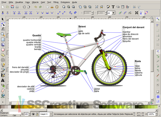Click the vertical scrollbar down arrow
This screenshot has width=161, height=117.
[152, 100]
